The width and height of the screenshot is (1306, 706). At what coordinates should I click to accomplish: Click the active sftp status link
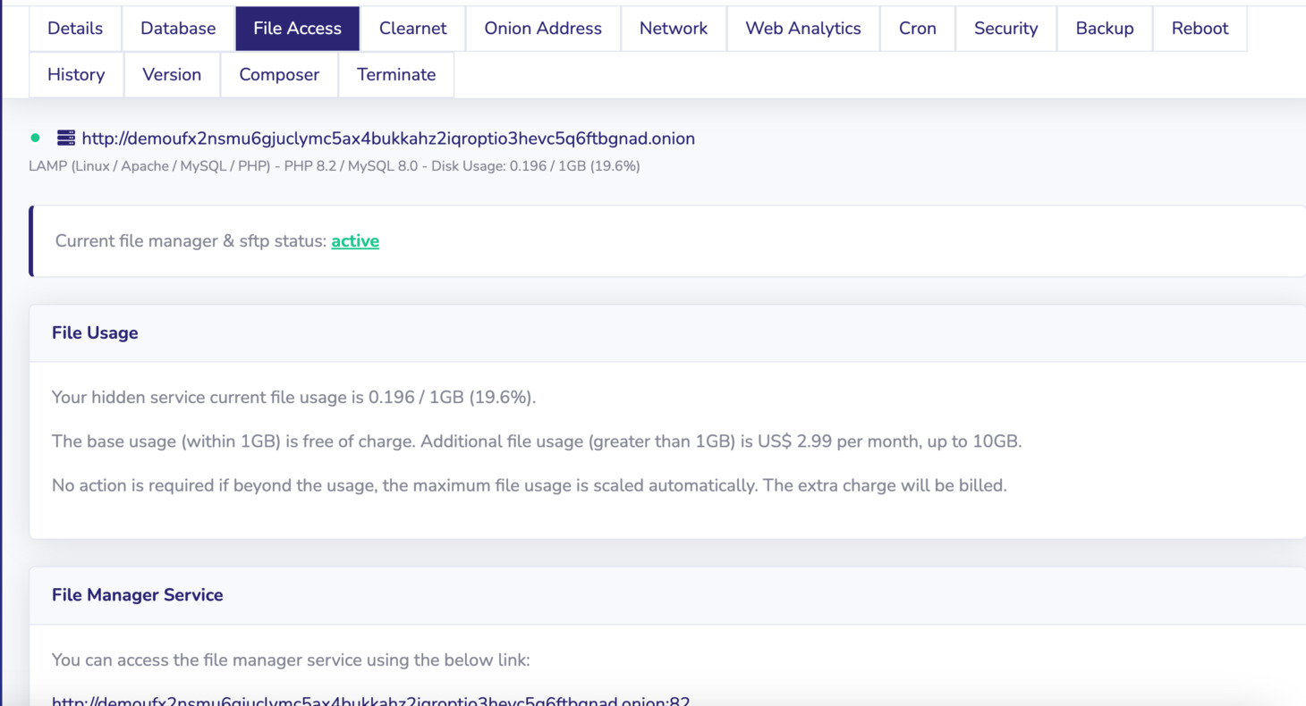tap(355, 241)
